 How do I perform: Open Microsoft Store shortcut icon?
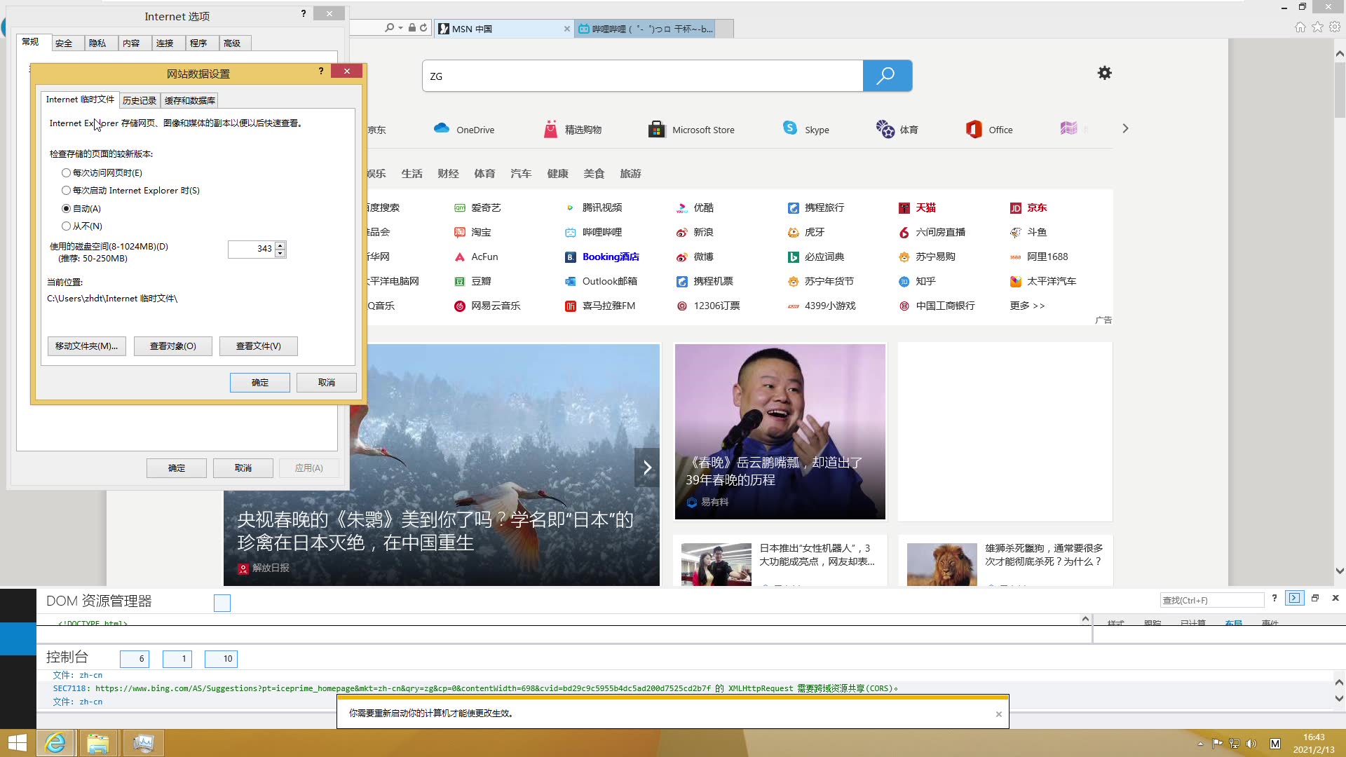(656, 129)
